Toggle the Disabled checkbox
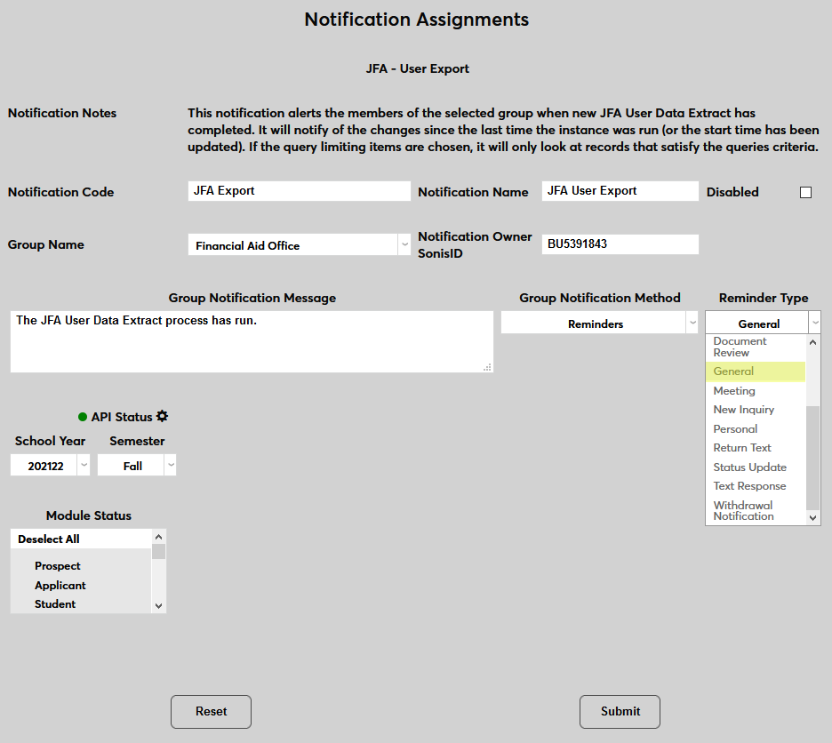Image resolution: width=832 pixels, height=743 pixels. (x=805, y=192)
